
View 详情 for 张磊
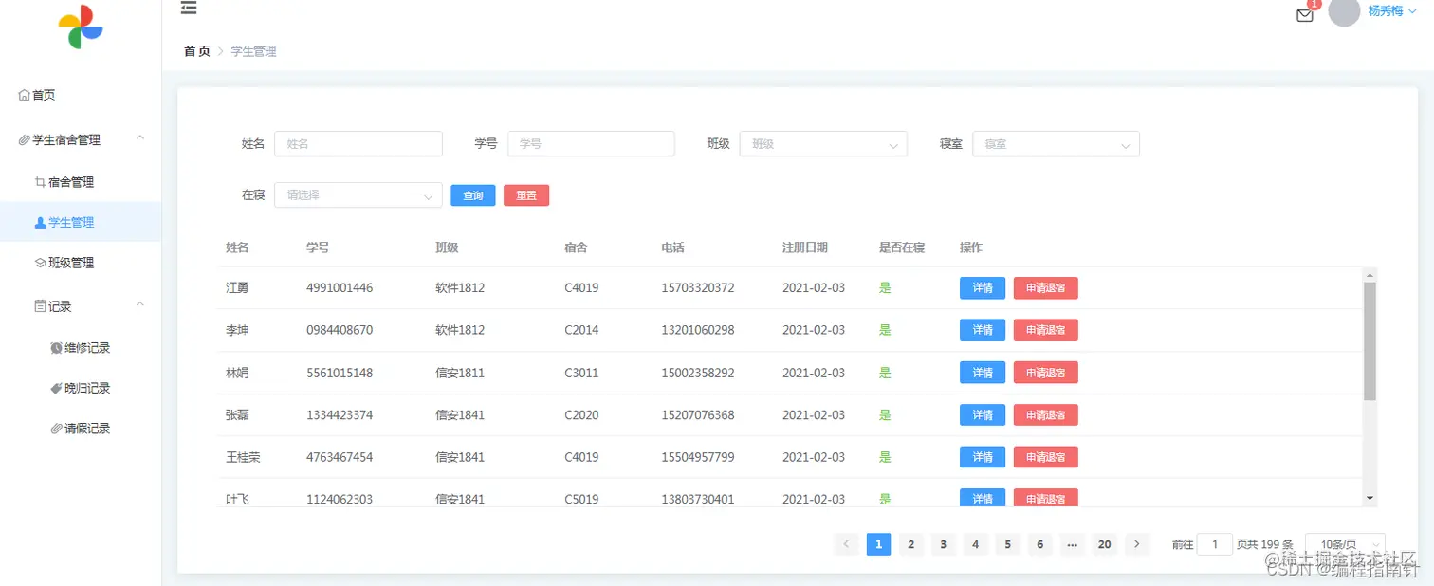click(983, 414)
